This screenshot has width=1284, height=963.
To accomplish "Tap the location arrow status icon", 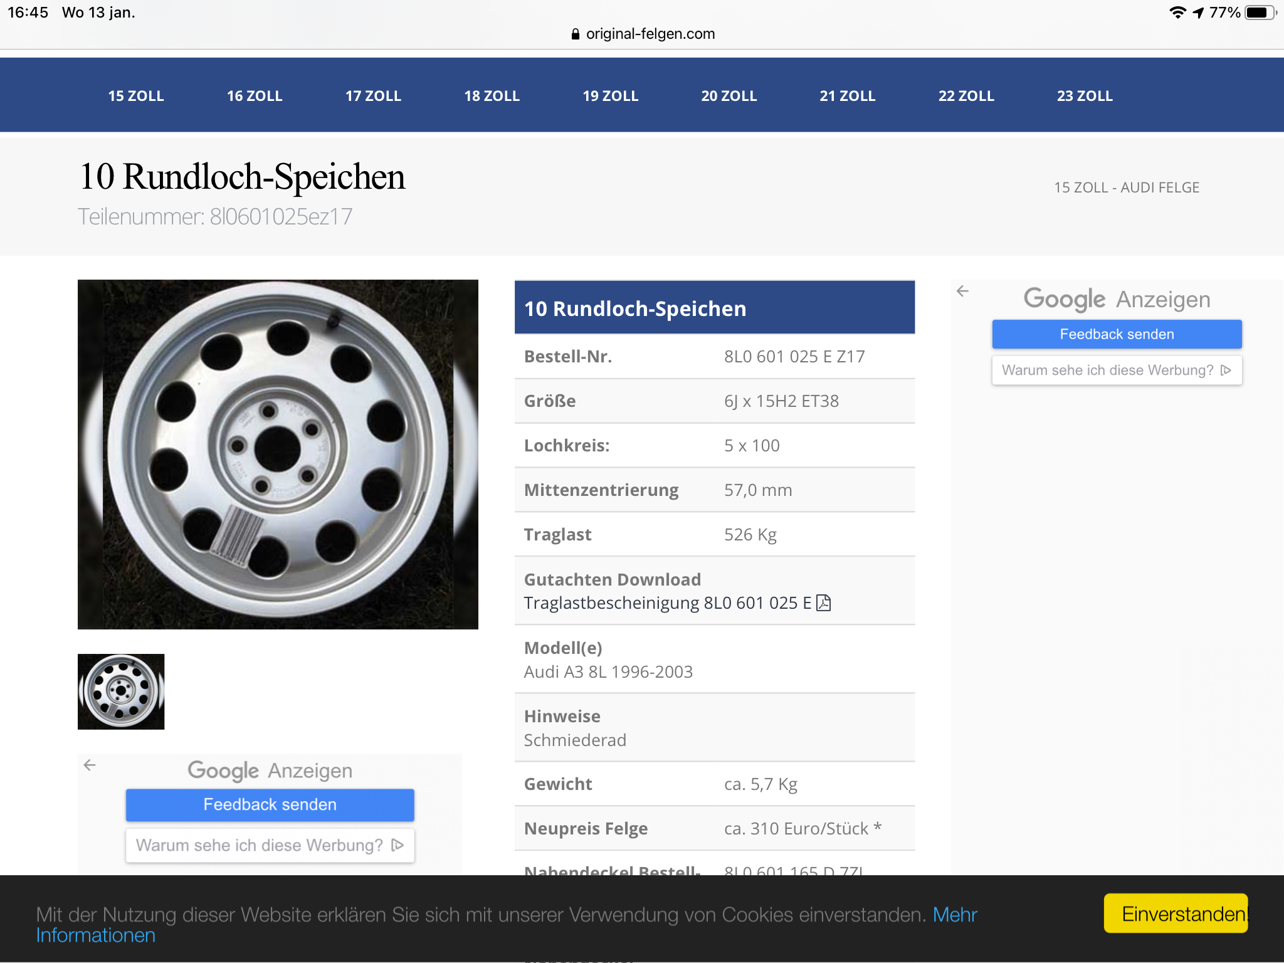I will point(1198,13).
